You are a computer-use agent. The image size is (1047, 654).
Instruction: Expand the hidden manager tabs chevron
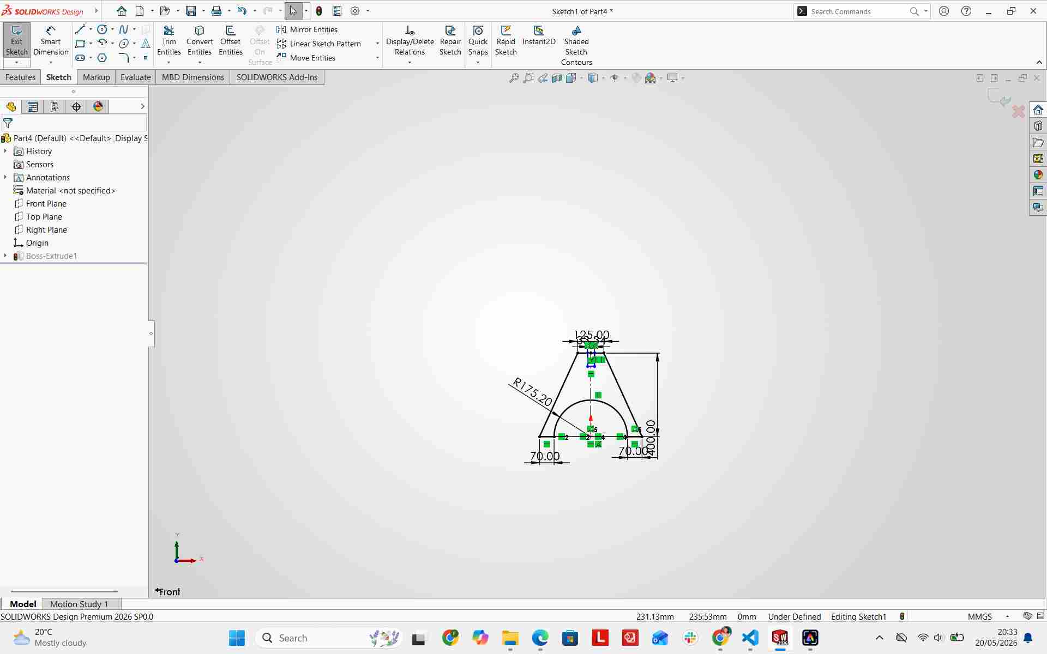click(142, 106)
